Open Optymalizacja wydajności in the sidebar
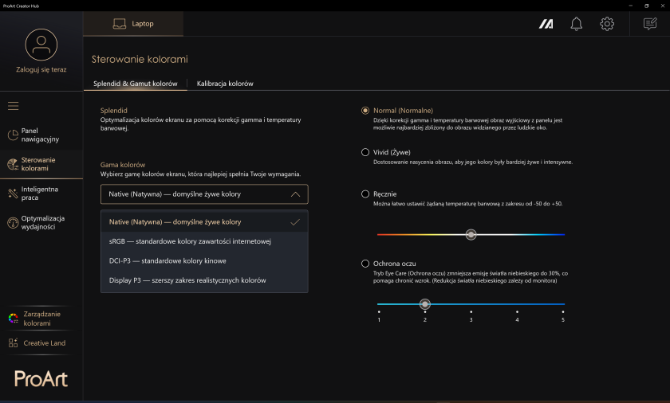The image size is (670, 403). (37, 223)
